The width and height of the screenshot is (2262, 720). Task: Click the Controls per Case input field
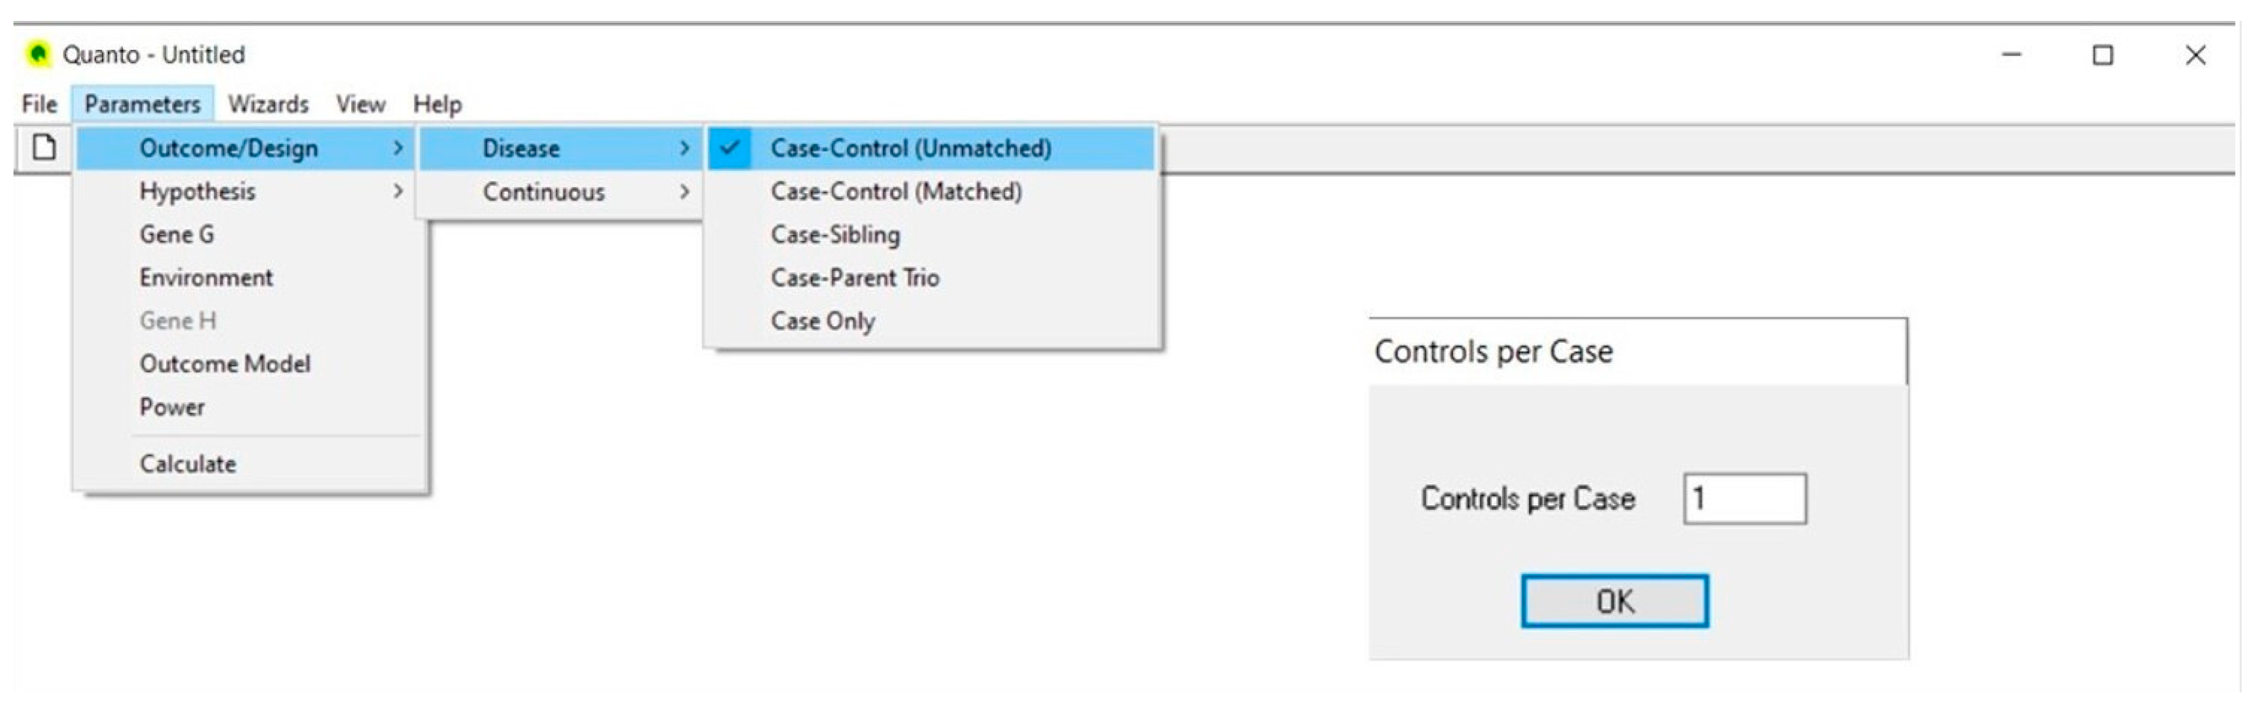pos(1744,498)
